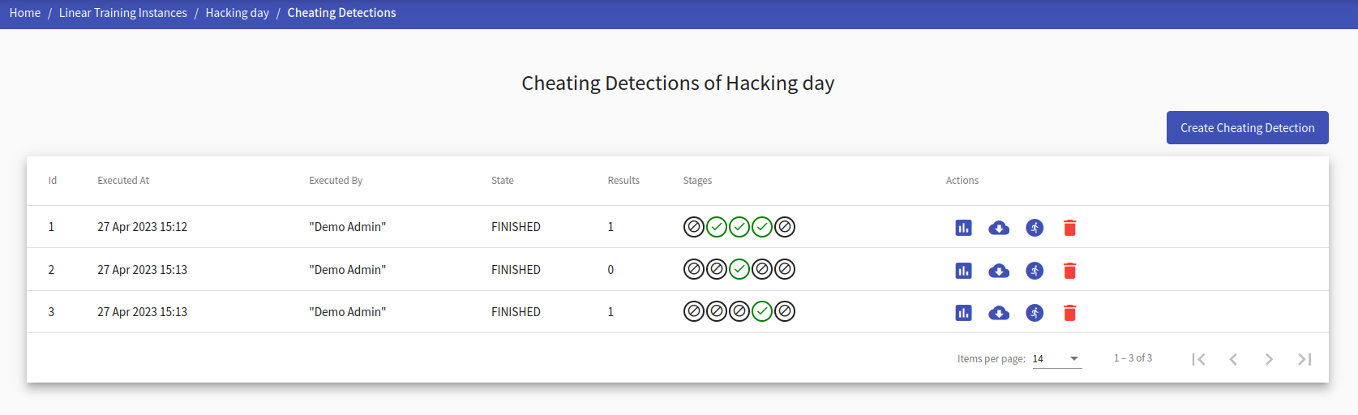1358x415 pixels.
Task: Click first disabled stage icon in row 2
Action: point(694,269)
